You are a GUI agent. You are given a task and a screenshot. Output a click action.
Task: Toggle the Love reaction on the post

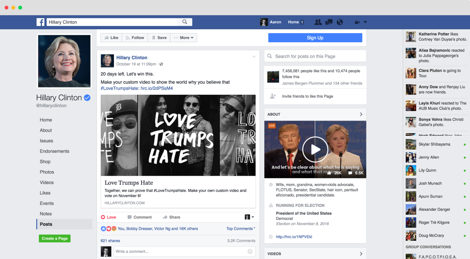pos(109,217)
